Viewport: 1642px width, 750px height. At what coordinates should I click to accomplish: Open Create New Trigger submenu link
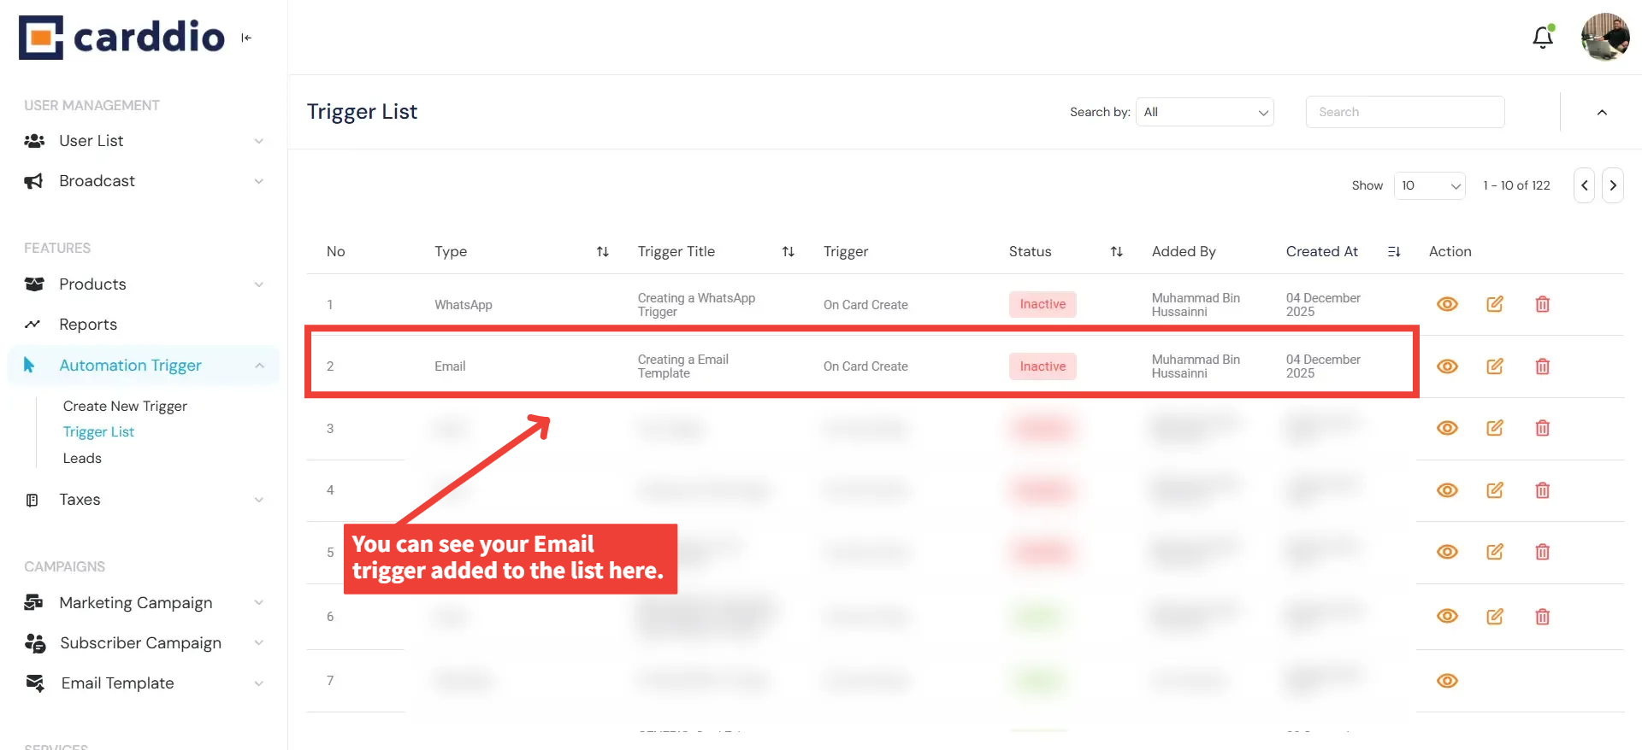coord(125,406)
